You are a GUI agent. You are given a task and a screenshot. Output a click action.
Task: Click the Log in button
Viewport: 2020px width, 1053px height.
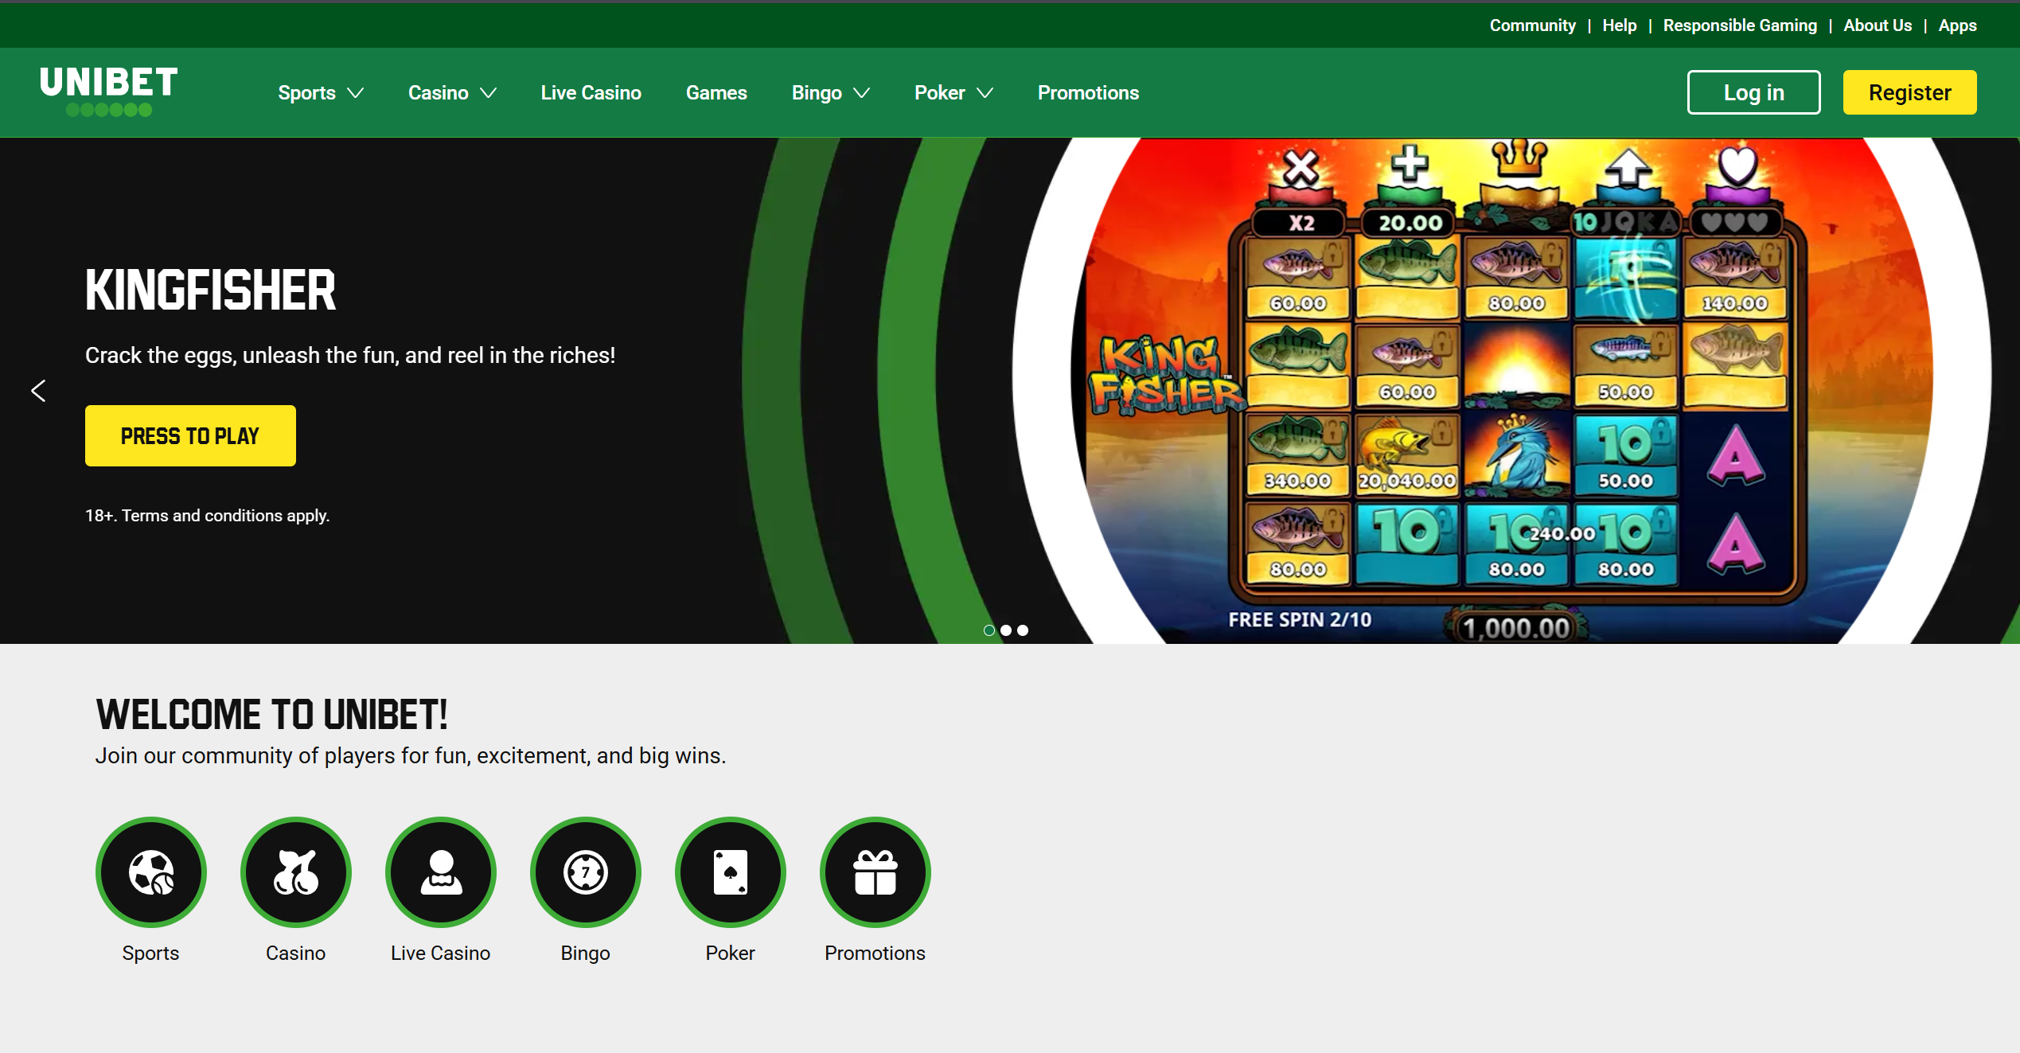(x=1753, y=92)
